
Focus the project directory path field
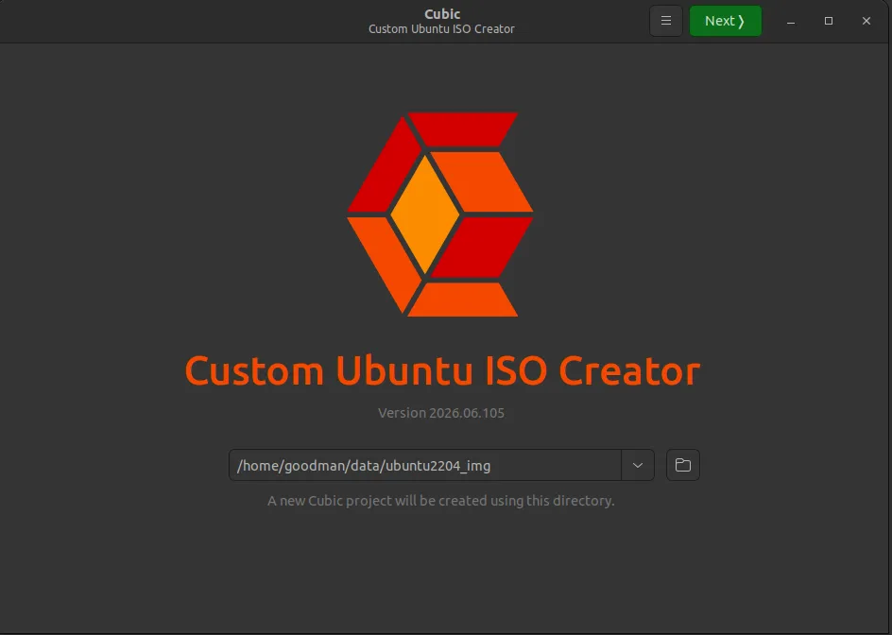coord(425,465)
